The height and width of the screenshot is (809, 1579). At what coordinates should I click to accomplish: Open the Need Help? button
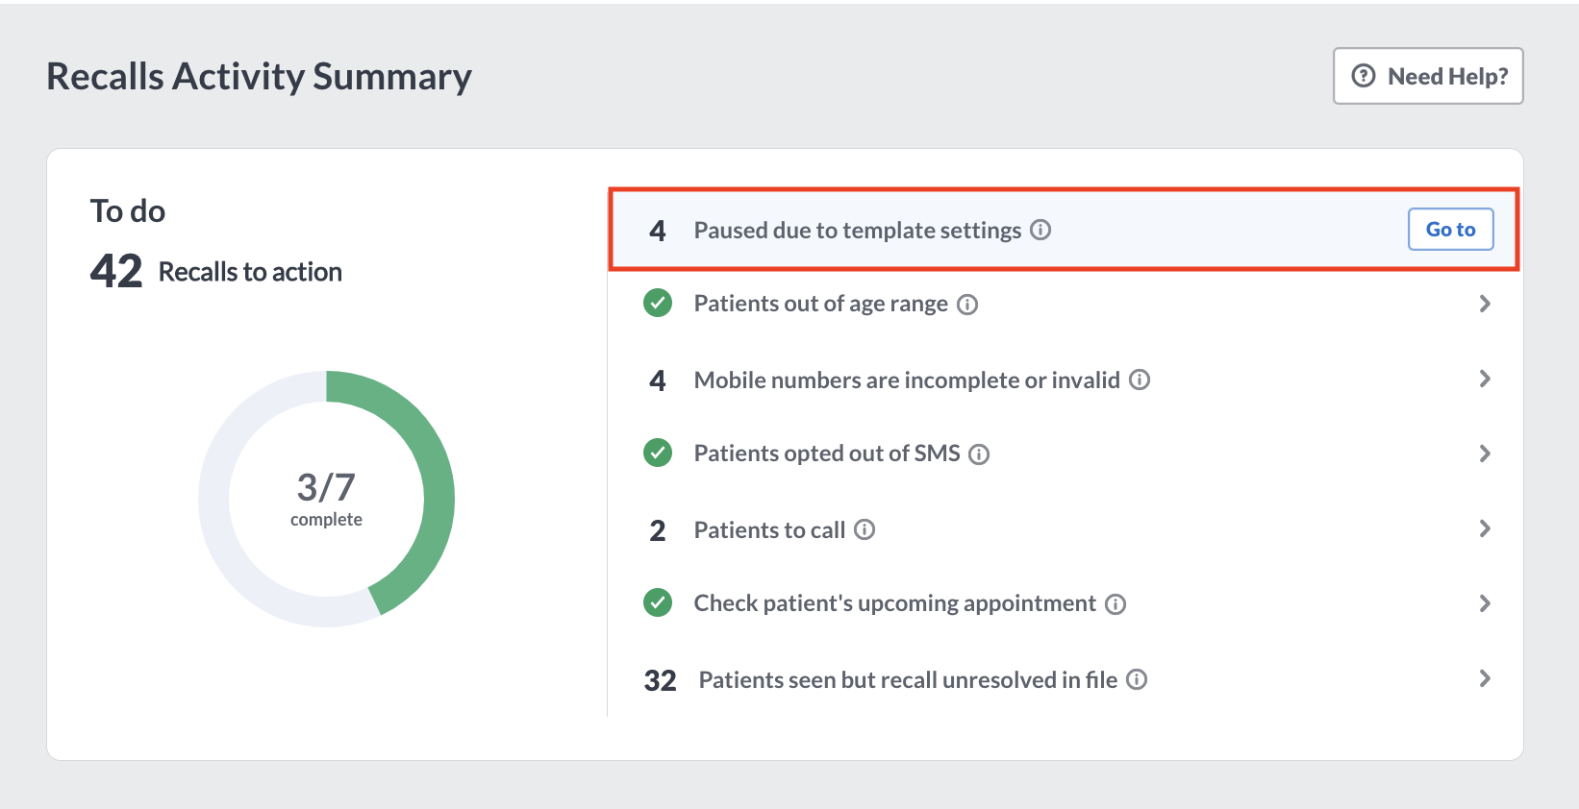coord(1428,76)
